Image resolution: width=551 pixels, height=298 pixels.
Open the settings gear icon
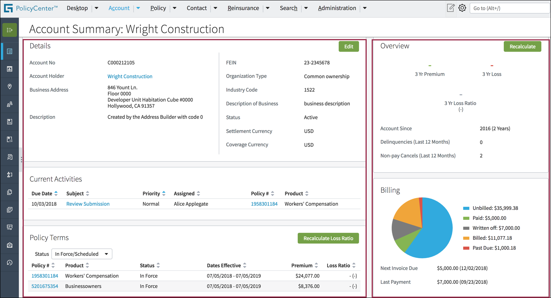(x=462, y=8)
